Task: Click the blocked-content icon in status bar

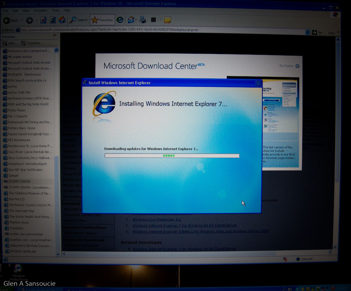Action: (285, 259)
